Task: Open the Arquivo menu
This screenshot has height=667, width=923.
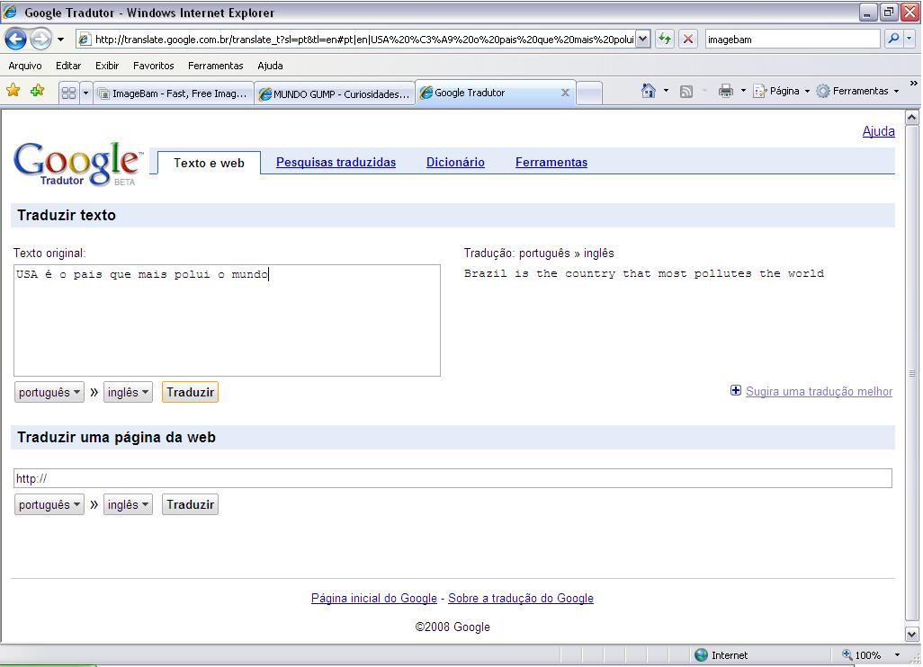Action: coord(24,66)
